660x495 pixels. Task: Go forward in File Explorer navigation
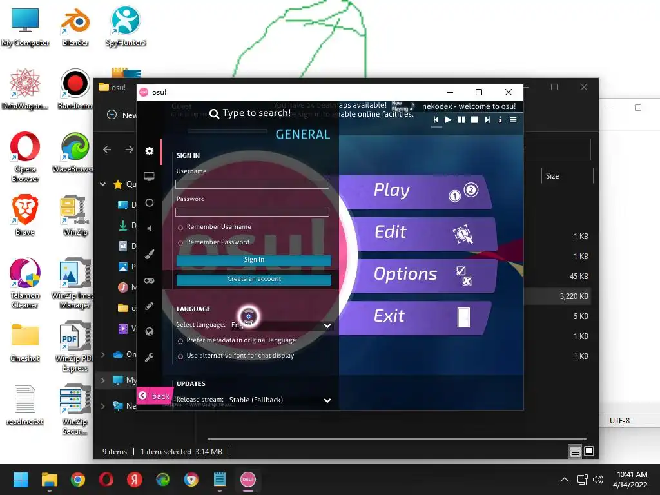click(x=129, y=150)
